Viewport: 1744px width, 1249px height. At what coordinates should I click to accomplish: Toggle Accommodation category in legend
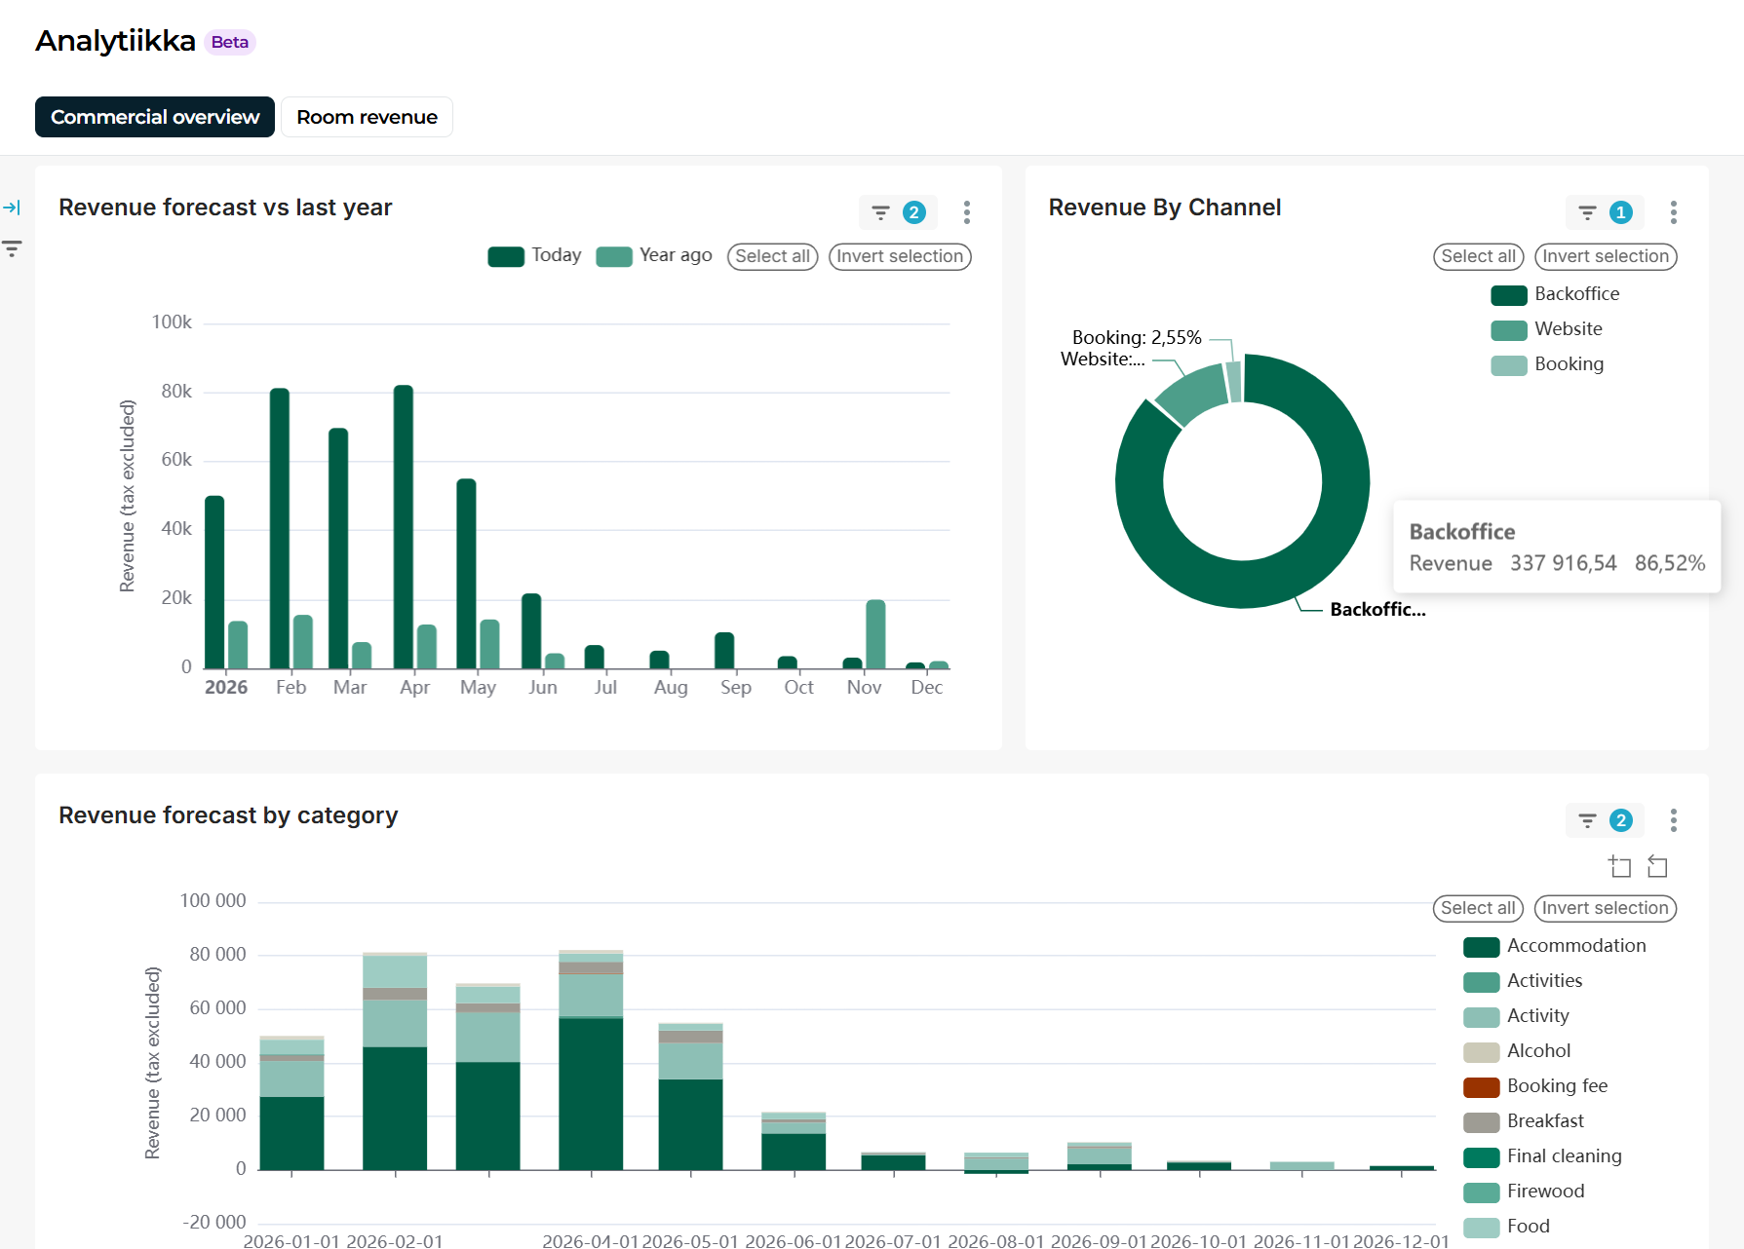click(1554, 946)
